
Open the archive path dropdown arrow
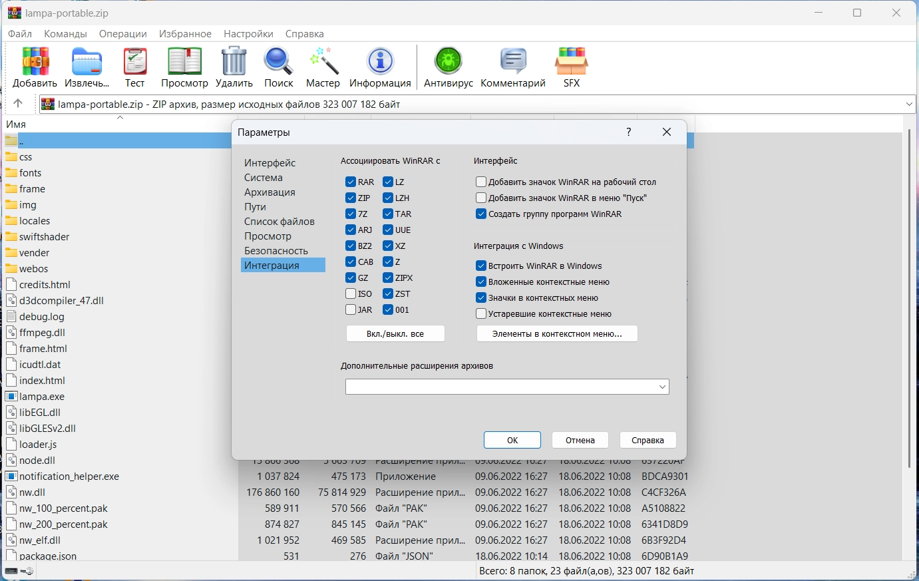click(909, 104)
